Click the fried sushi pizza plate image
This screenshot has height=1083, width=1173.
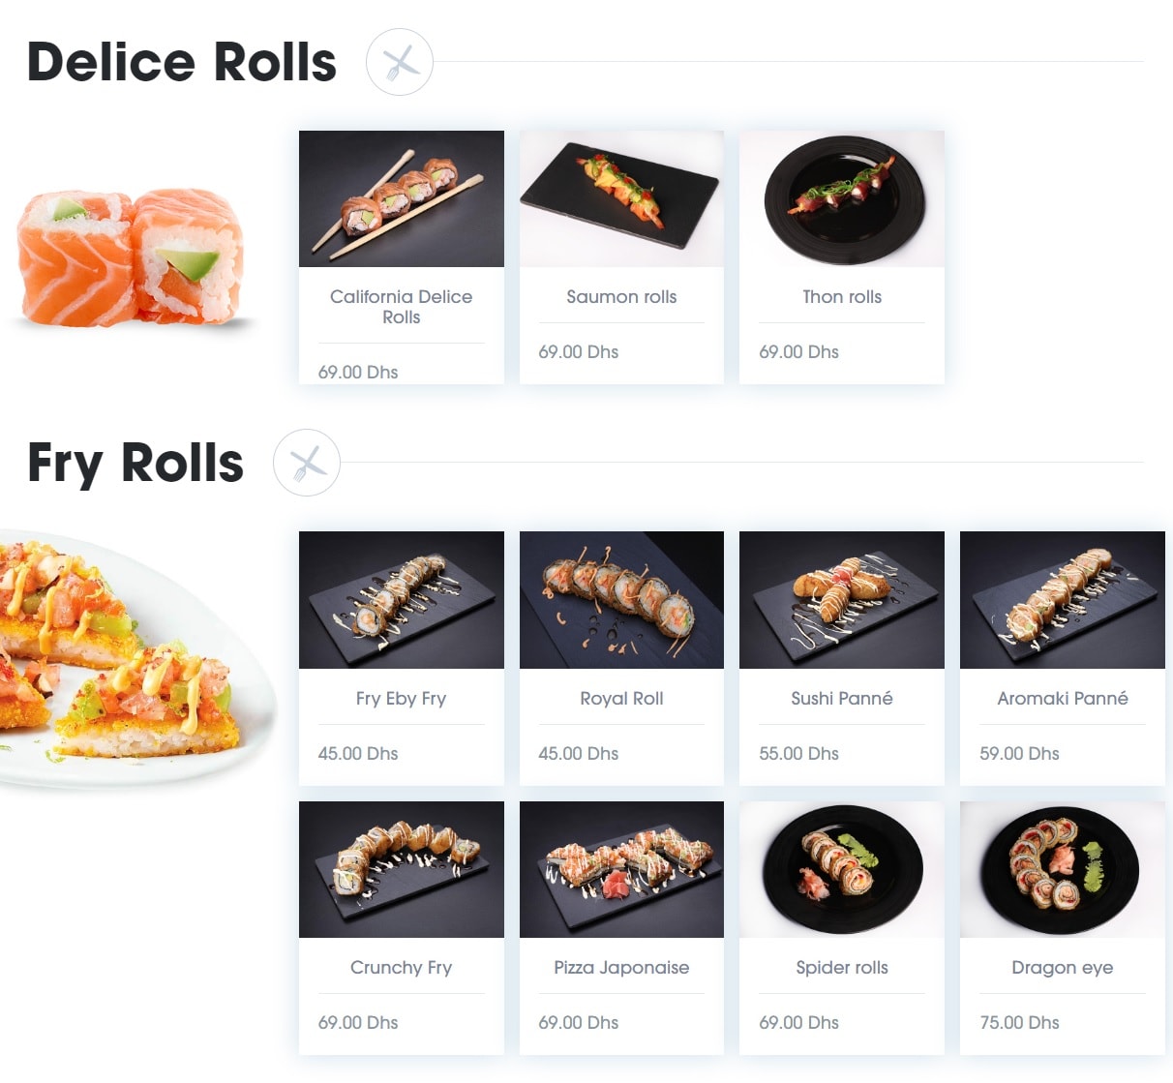135,658
